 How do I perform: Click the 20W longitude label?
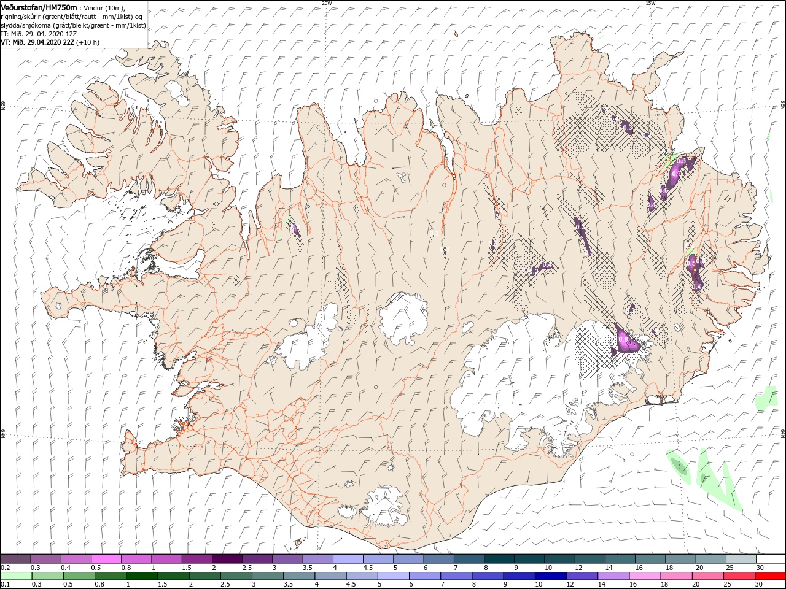pos(327,3)
